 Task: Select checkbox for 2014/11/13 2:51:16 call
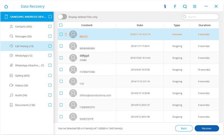[61, 81]
